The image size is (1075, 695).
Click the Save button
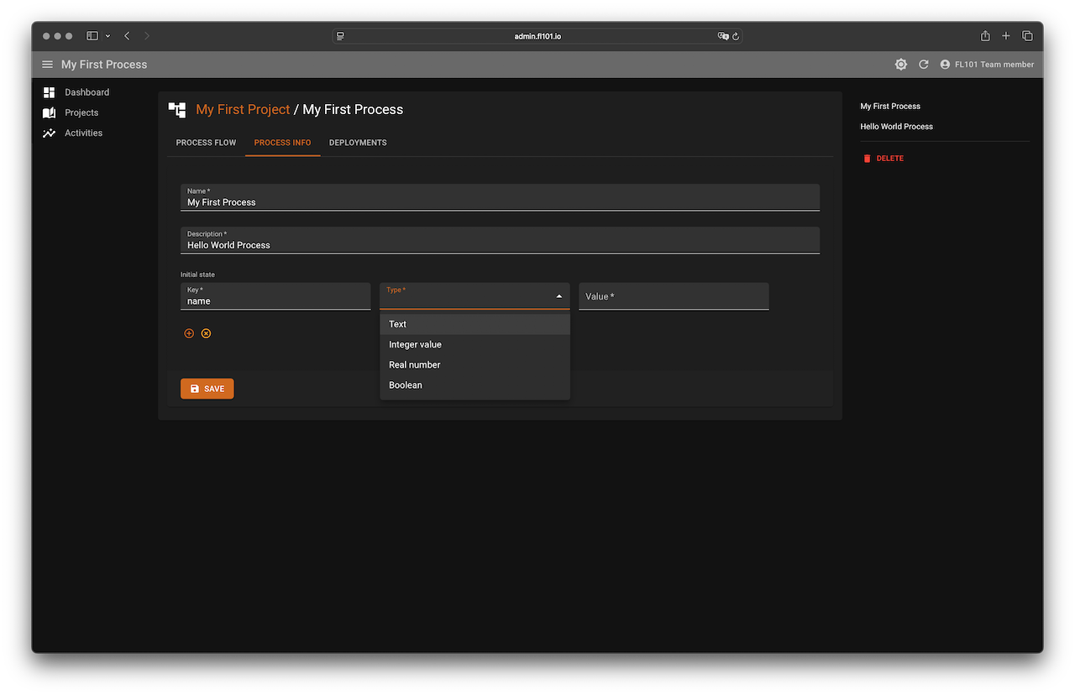tap(207, 389)
